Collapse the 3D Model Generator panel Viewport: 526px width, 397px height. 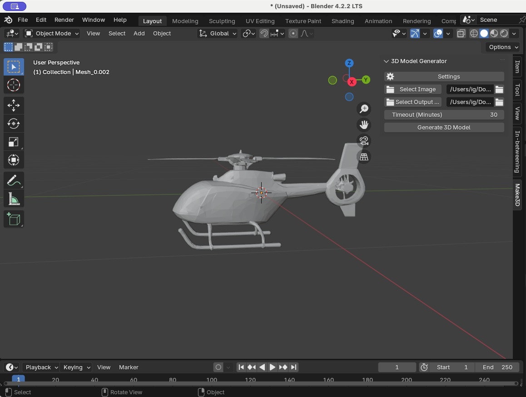tap(387, 61)
